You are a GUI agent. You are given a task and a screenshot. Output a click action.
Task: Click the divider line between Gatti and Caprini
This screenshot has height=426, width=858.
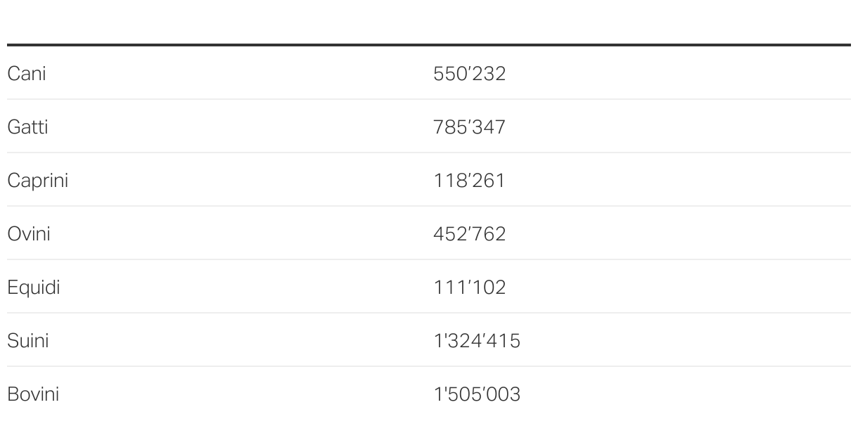429,153
